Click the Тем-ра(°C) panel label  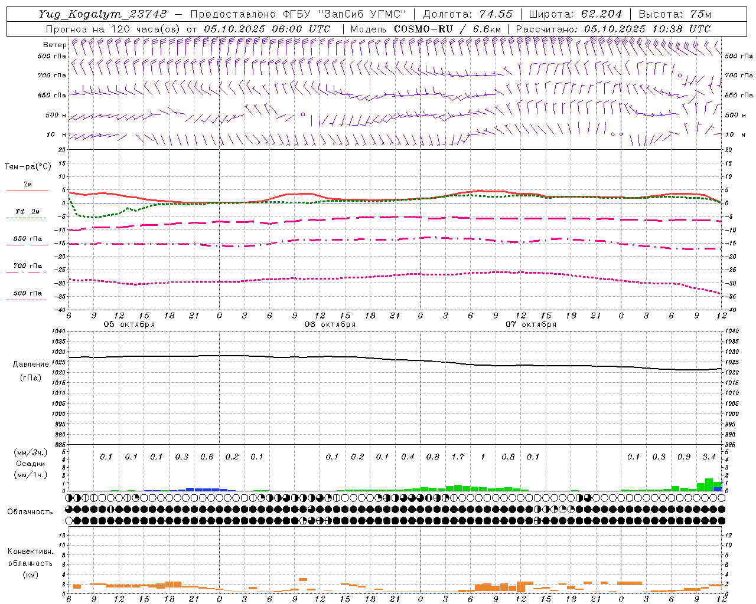pos(28,167)
